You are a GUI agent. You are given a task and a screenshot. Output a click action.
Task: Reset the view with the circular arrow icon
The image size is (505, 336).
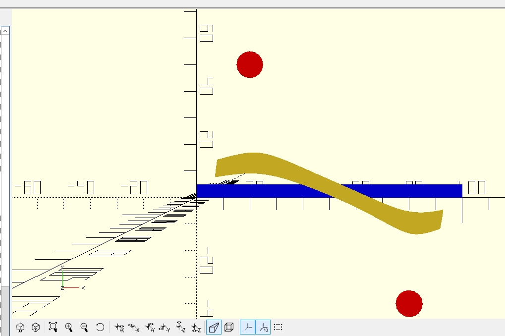click(100, 327)
